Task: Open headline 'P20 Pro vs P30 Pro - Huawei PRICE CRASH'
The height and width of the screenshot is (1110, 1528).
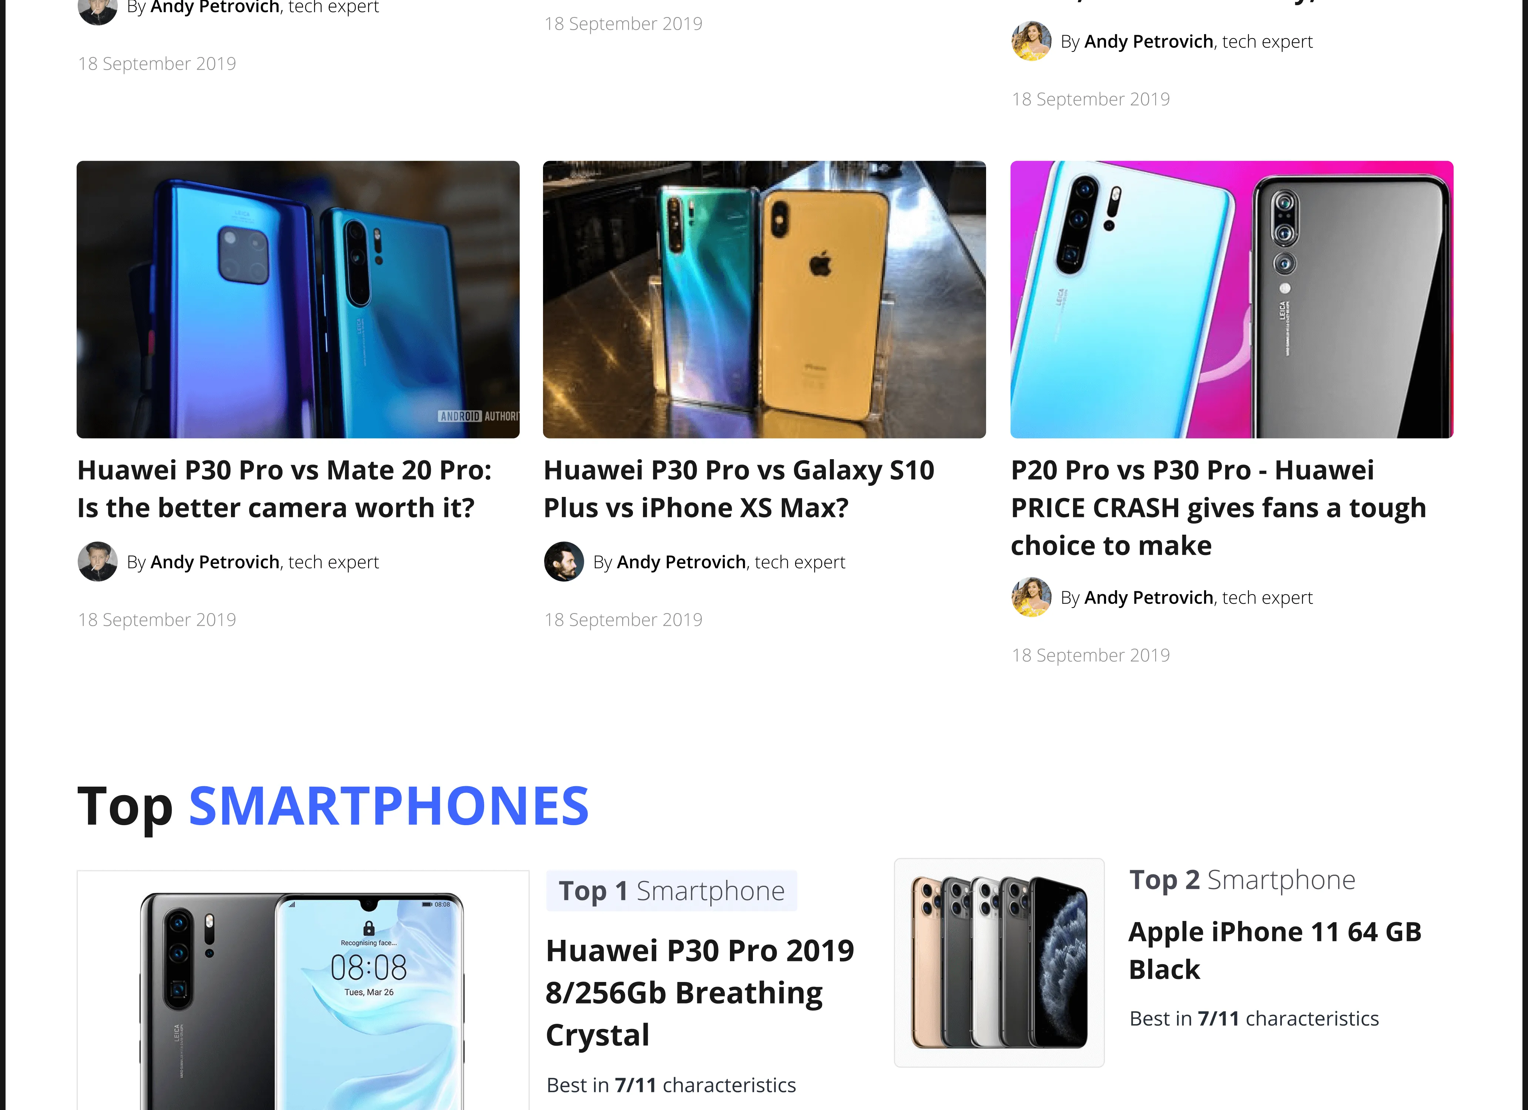Action: (x=1218, y=508)
